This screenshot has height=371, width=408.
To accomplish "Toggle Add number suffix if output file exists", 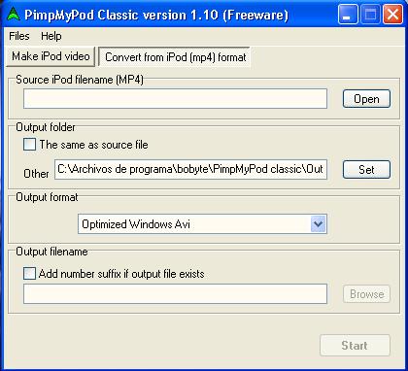I will click(x=29, y=274).
